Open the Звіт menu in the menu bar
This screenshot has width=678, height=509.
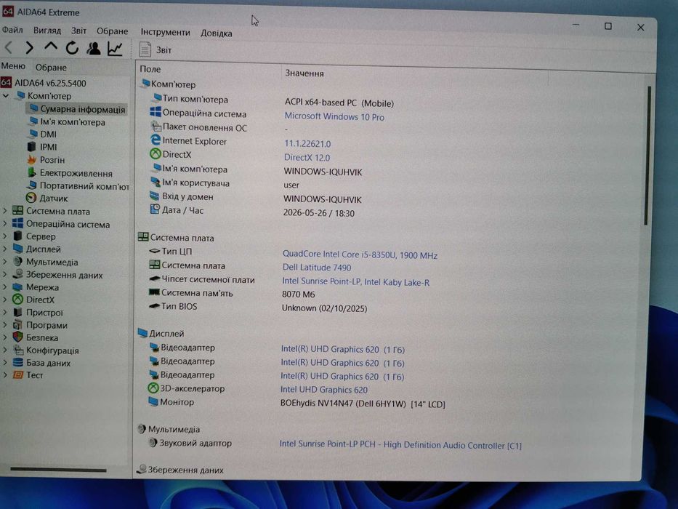78,31
